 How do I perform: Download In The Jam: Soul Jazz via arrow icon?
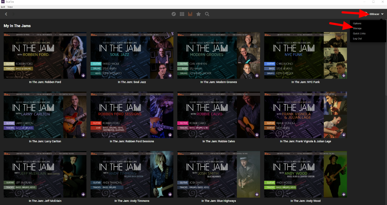[x=170, y=75]
